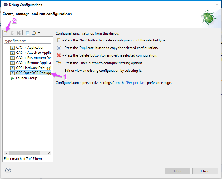Click the C/C++ Application type icon
This screenshot has width=222, height=179.
point(12,48)
